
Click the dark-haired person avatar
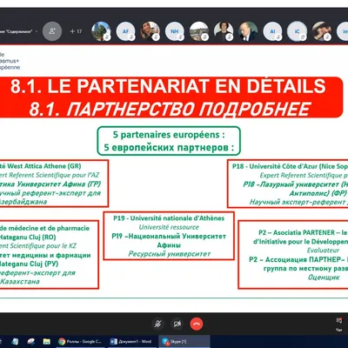[224, 31]
